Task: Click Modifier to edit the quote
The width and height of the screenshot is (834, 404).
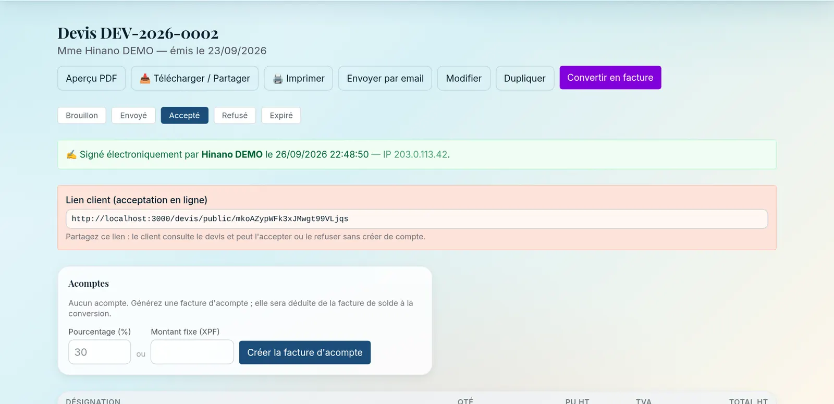Action: point(464,78)
